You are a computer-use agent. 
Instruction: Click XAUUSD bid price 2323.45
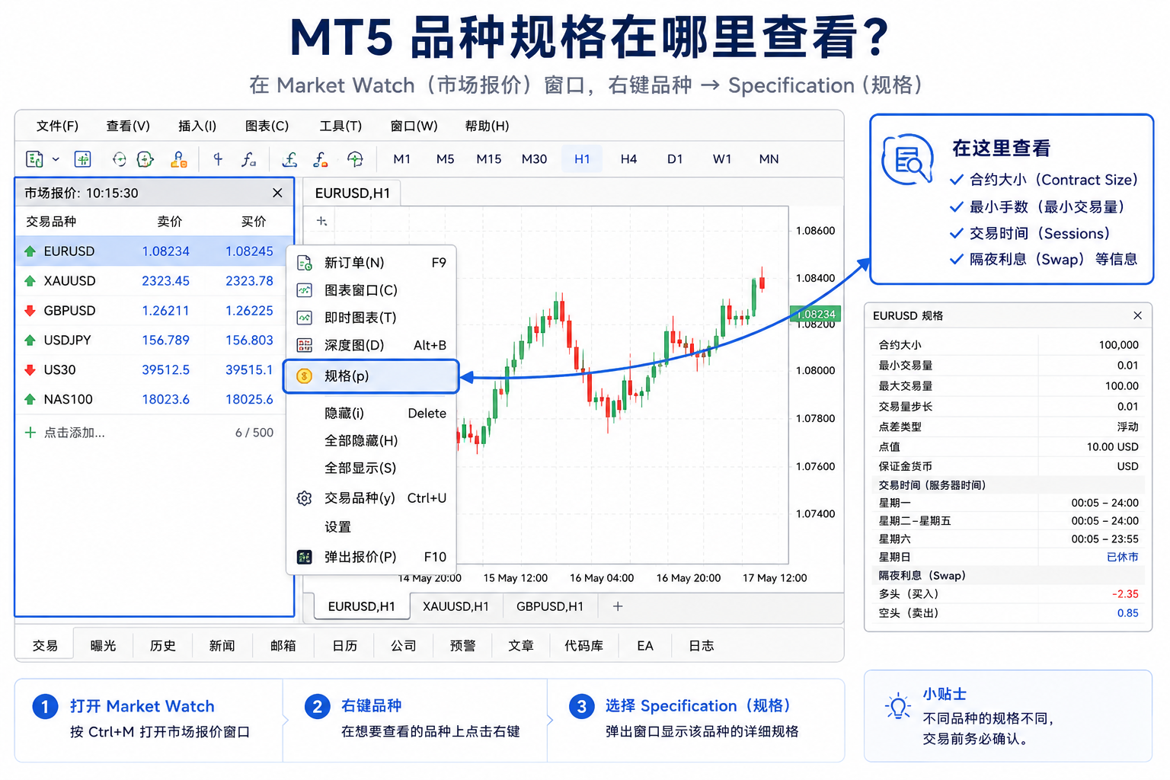coord(165,281)
